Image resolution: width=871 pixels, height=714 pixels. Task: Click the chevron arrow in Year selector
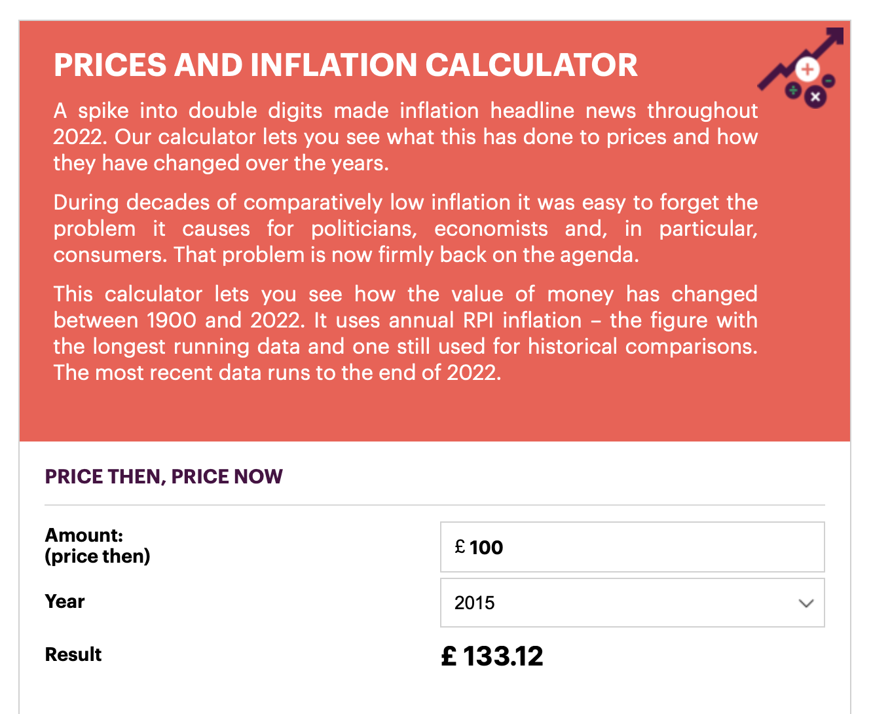point(806,603)
